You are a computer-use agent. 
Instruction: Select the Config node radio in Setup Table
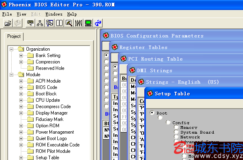pyautogui.click(x=168, y=122)
